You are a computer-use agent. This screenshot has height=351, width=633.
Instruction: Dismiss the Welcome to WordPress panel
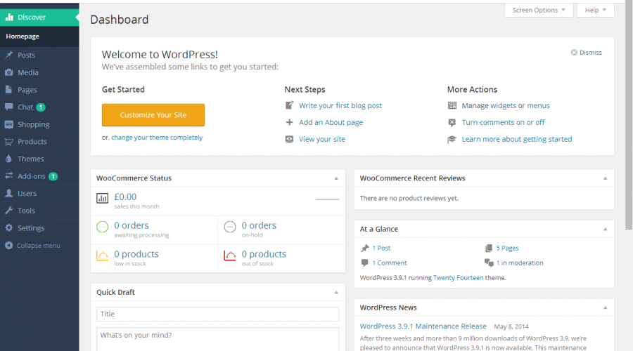(x=586, y=53)
